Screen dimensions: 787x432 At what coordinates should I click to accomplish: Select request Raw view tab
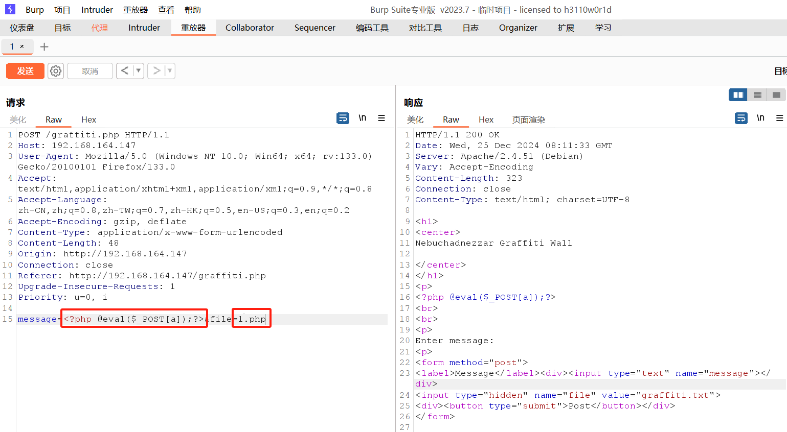click(x=54, y=119)
